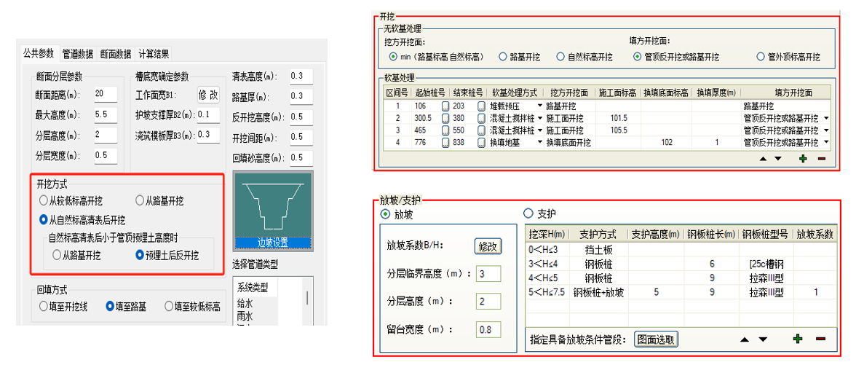856x373 pixels.
Task: Click browse button beside 结束桩号 838
Action: click(481, 143)
